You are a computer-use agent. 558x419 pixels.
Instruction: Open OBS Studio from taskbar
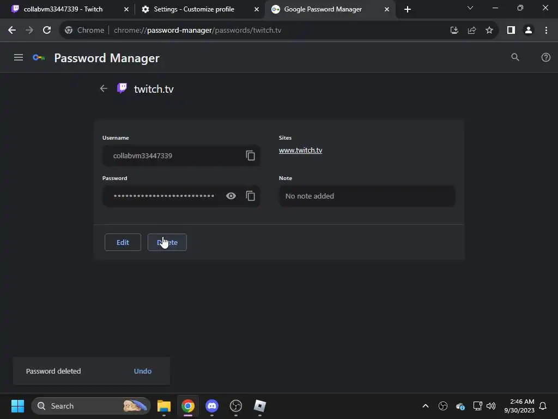[x=235, y=406]
